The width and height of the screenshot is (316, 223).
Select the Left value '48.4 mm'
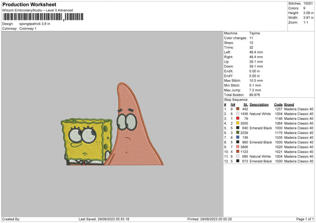pos(256,52)
